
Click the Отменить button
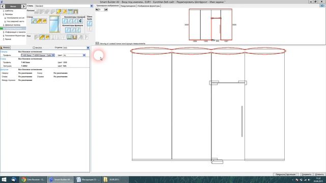point(319,174)
